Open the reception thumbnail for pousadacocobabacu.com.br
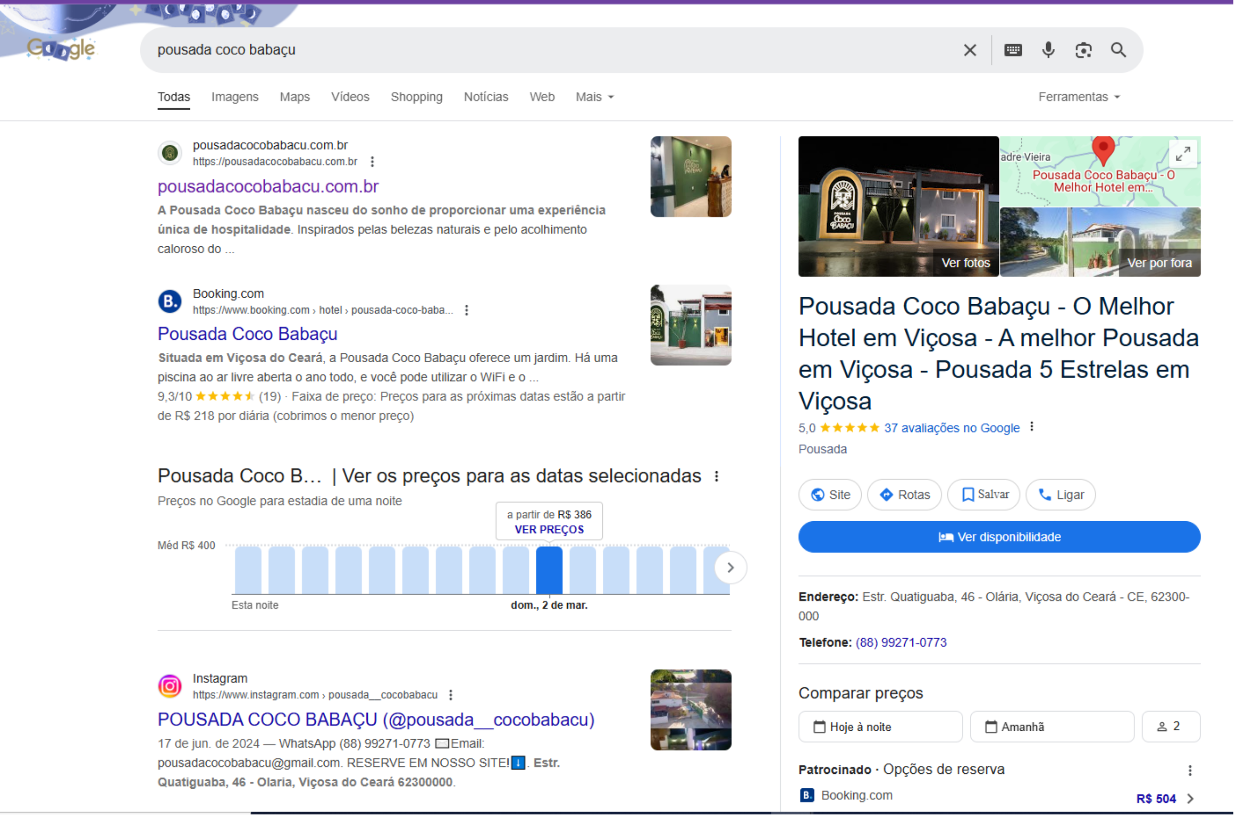The image size is (1235, 816). pos(691,177)
